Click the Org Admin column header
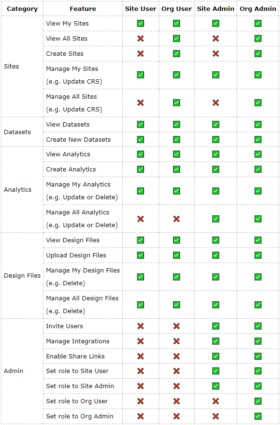 [258, 8]
